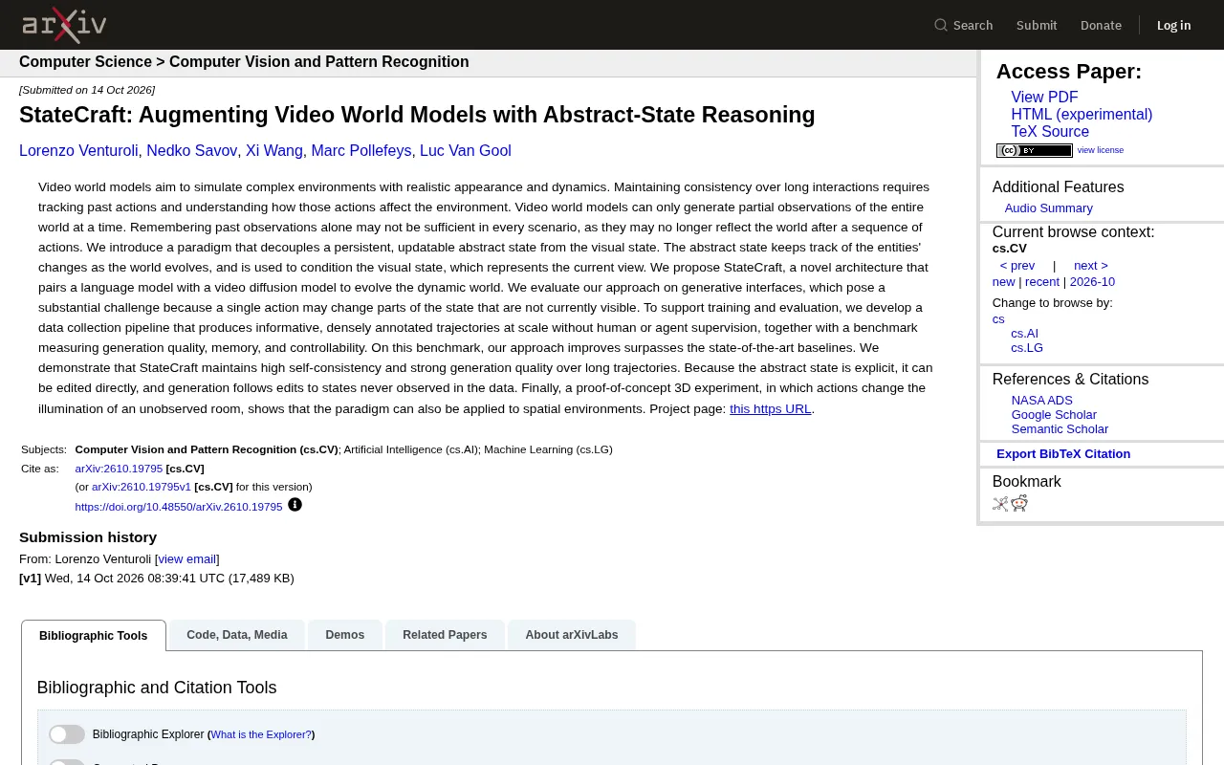Browse by cs.LG category
Image resolution: width=1224 pixels, height=765 pixels.
(1027, 348)
